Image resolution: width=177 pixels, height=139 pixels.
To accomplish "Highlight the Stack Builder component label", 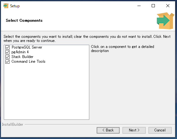I will point(22,57).
